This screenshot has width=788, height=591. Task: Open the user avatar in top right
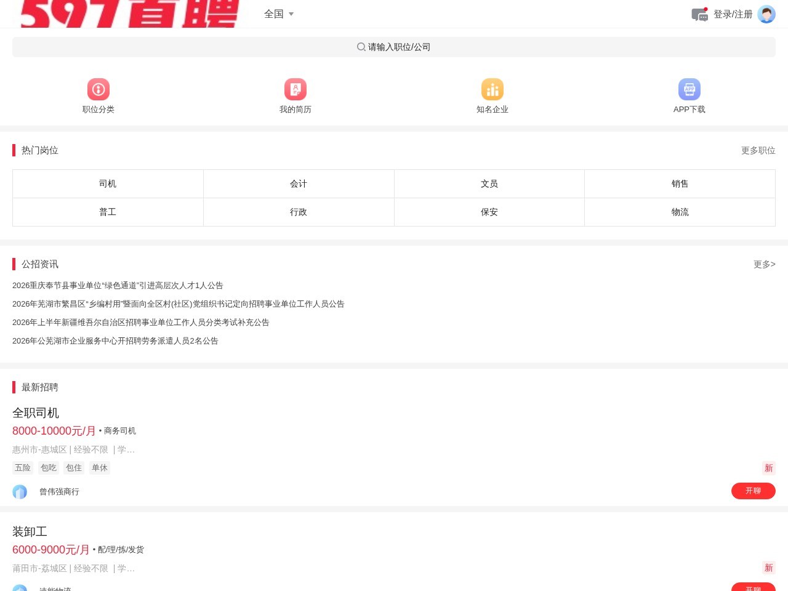[766, 14]
